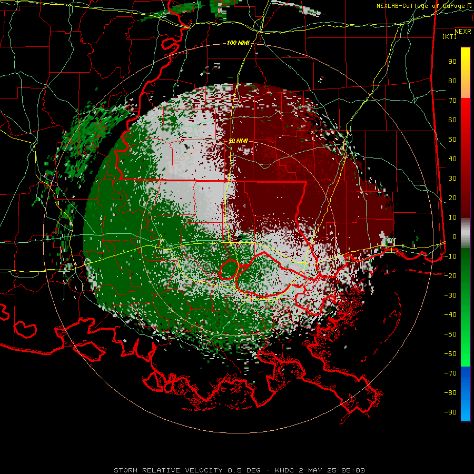This screenshot has height=474, width=474.
Task: Click the -10 value on velocity scale
Action: [450, 256]
